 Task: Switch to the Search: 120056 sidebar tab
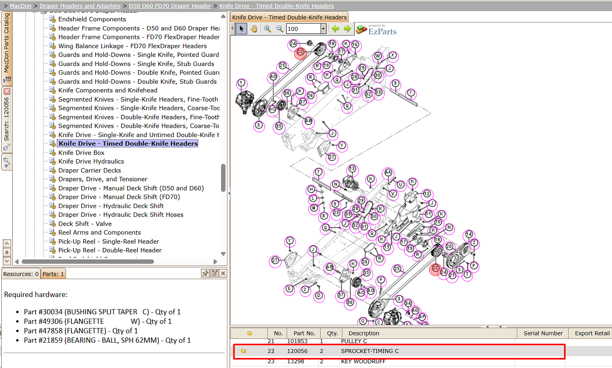(x=7, y=119)
